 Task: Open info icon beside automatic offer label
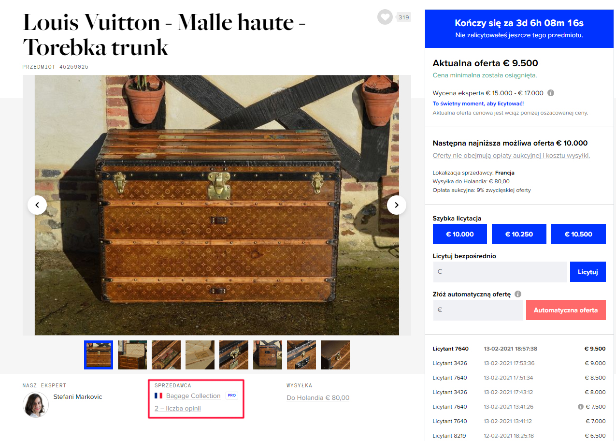[x=518, y=294]
